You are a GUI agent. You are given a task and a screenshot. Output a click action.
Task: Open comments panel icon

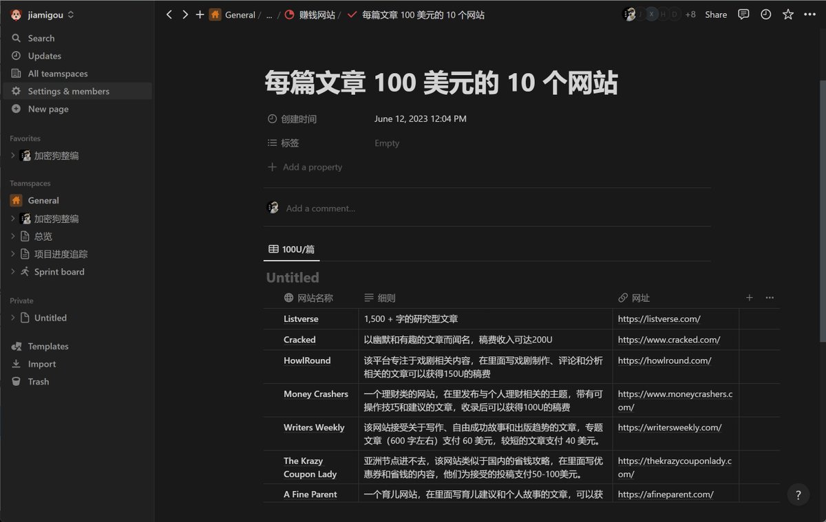[x=743, y=14]
